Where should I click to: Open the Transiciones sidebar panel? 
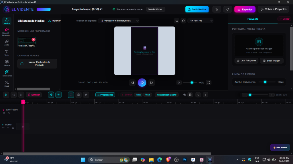tap(7, 73)
